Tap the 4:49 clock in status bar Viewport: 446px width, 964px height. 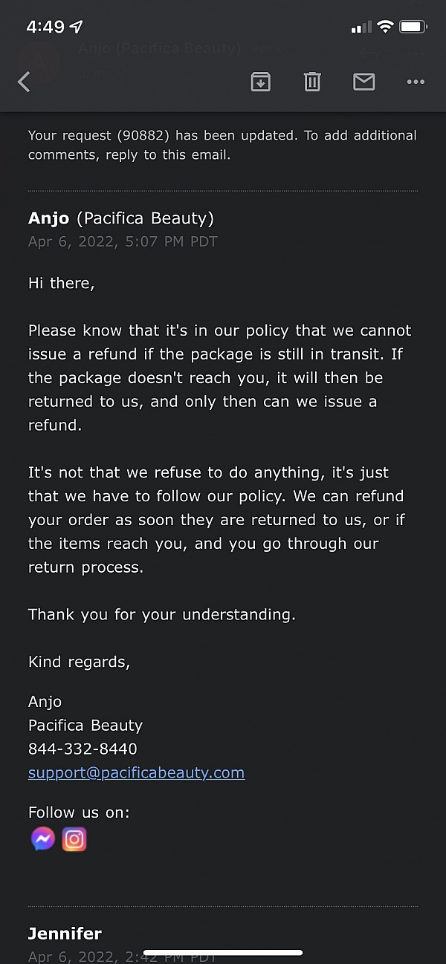(45, 27)
